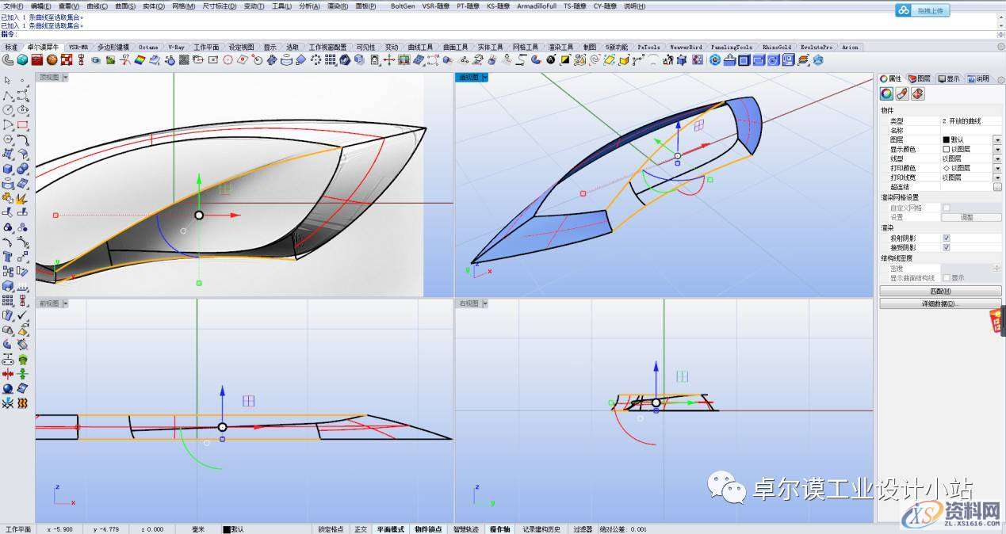Open the material paintbrush icon in properties panel

902,93
